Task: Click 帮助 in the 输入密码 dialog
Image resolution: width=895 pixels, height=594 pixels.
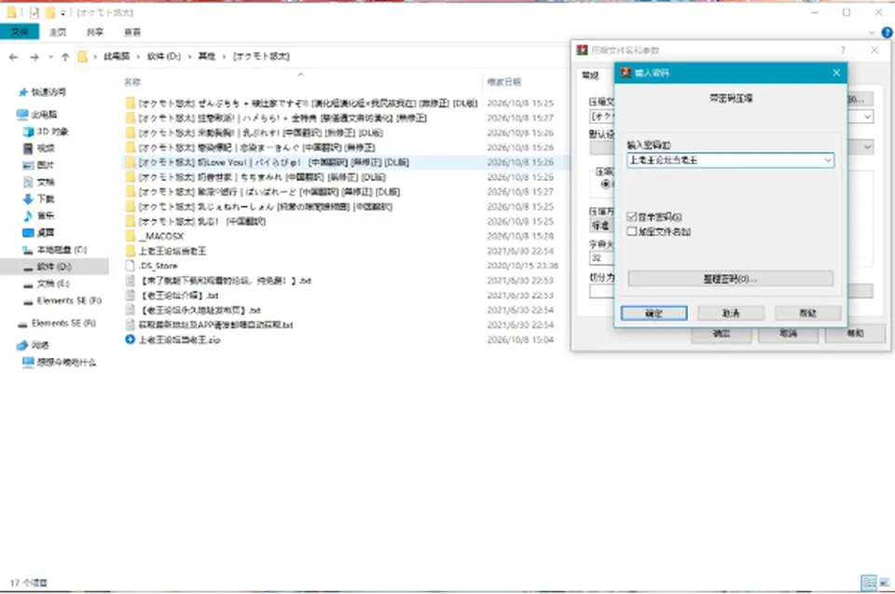Action: [x=807, y=313]
